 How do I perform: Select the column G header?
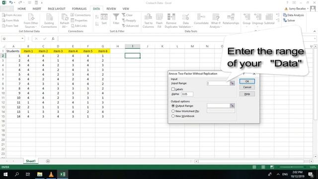(103, 46)
